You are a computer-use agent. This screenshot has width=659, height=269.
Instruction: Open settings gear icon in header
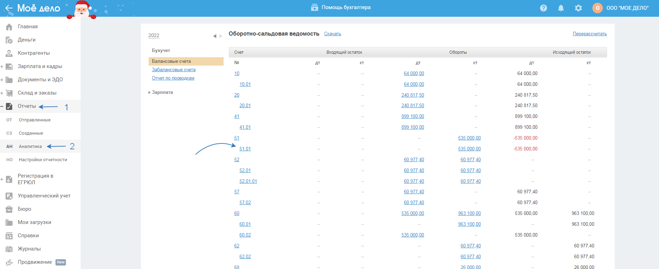(578, 8)
